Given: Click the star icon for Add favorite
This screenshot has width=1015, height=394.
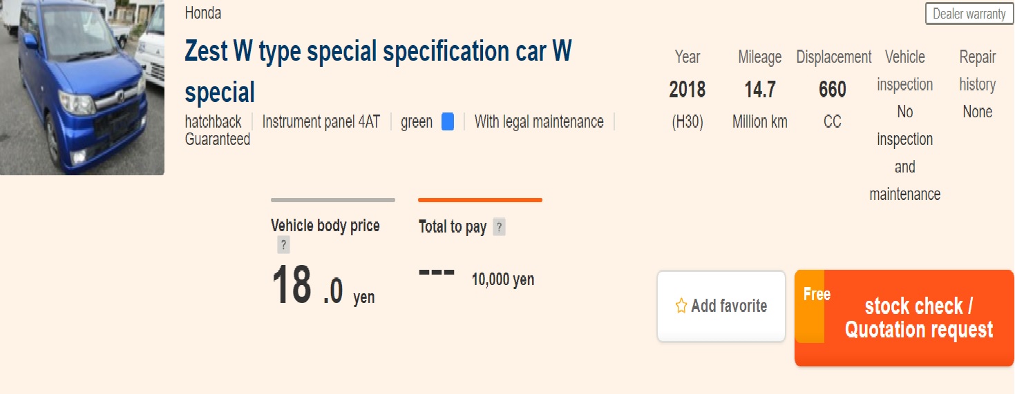Looking at the screenshot, I should [x=681, y=306].
